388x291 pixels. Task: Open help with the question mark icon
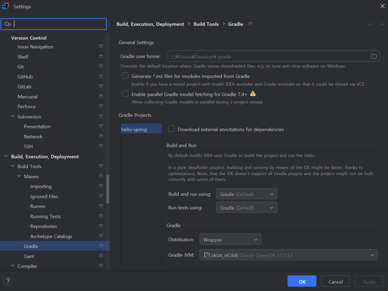click(8, 281)
